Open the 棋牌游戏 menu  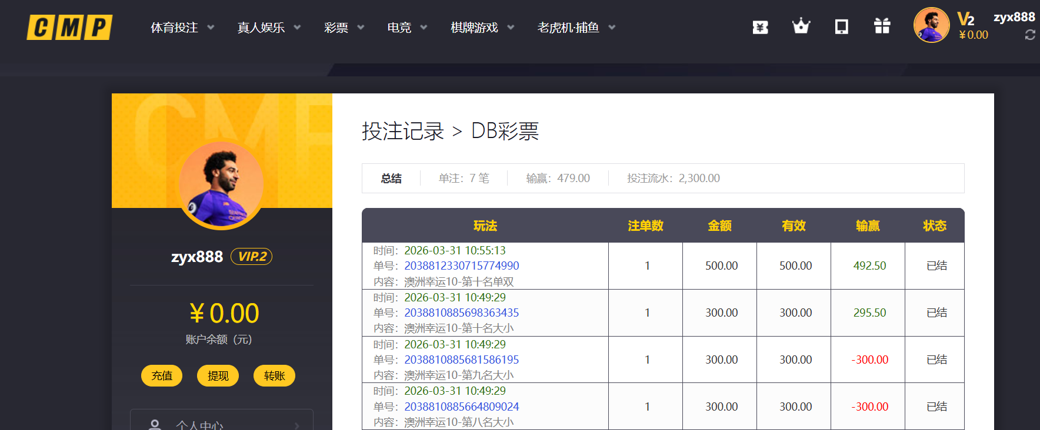[x=482, y=28]
